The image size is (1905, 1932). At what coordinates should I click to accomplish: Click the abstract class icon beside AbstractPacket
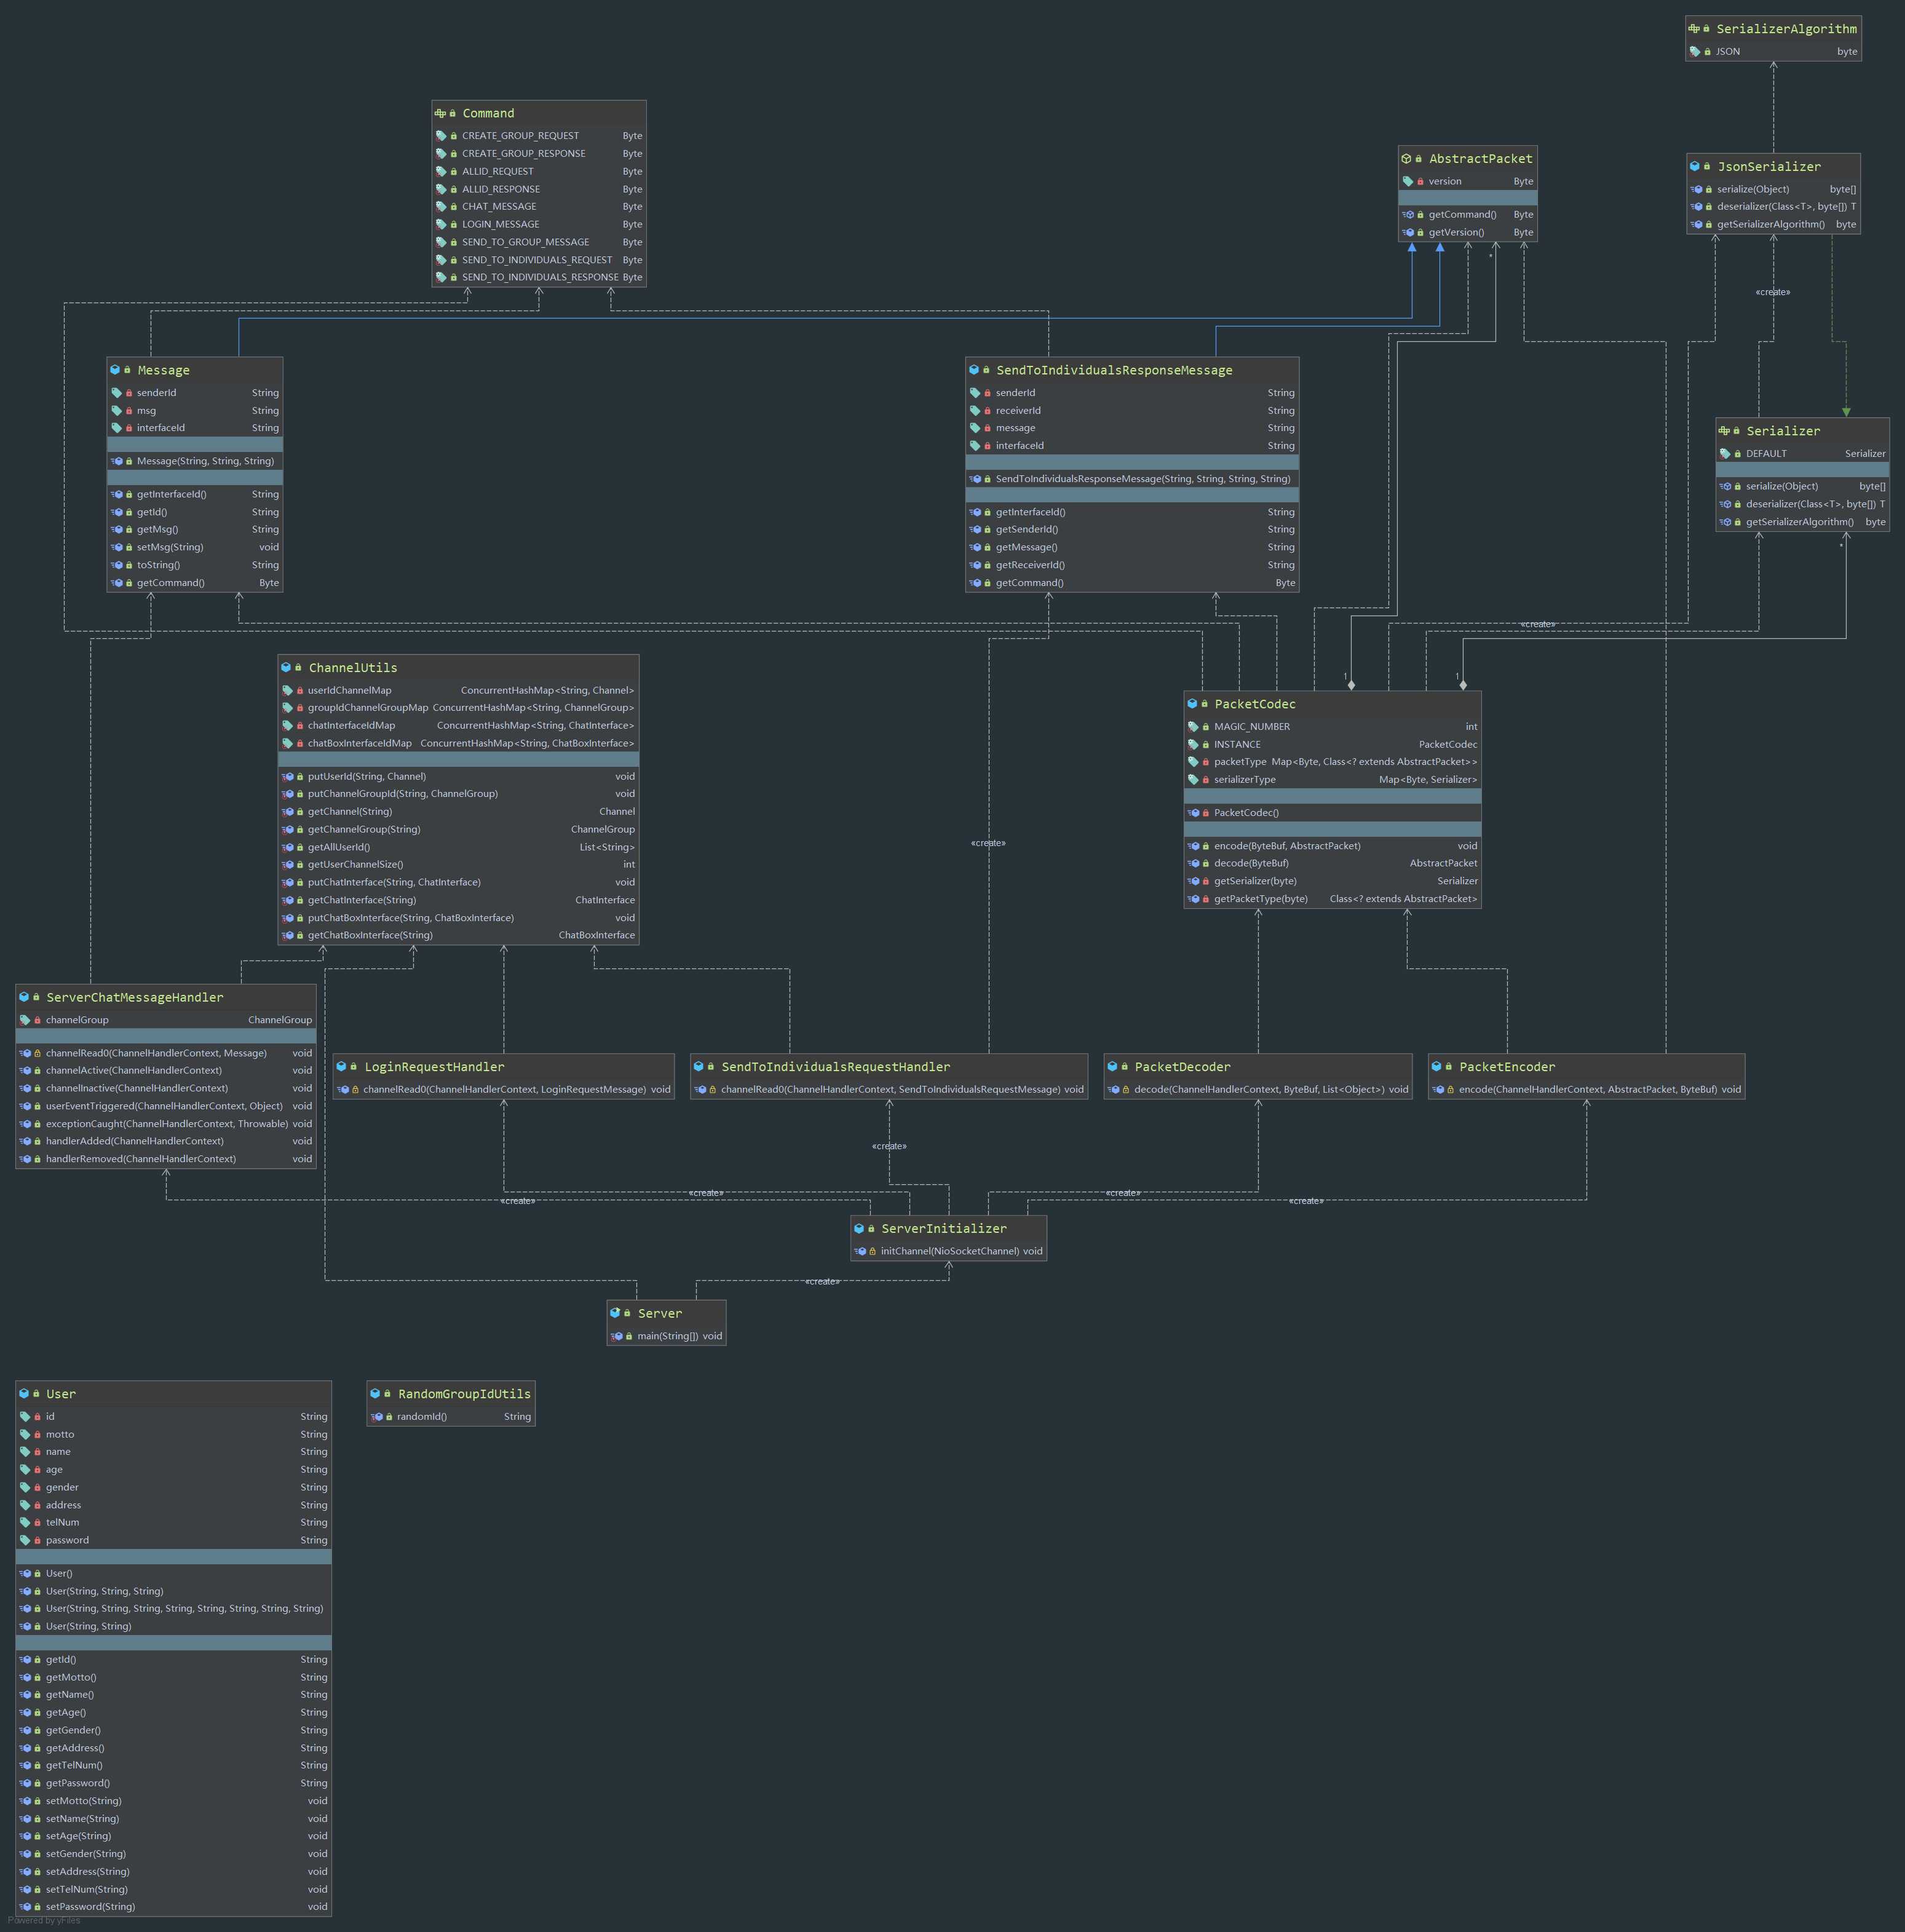tap(1406, 158)
